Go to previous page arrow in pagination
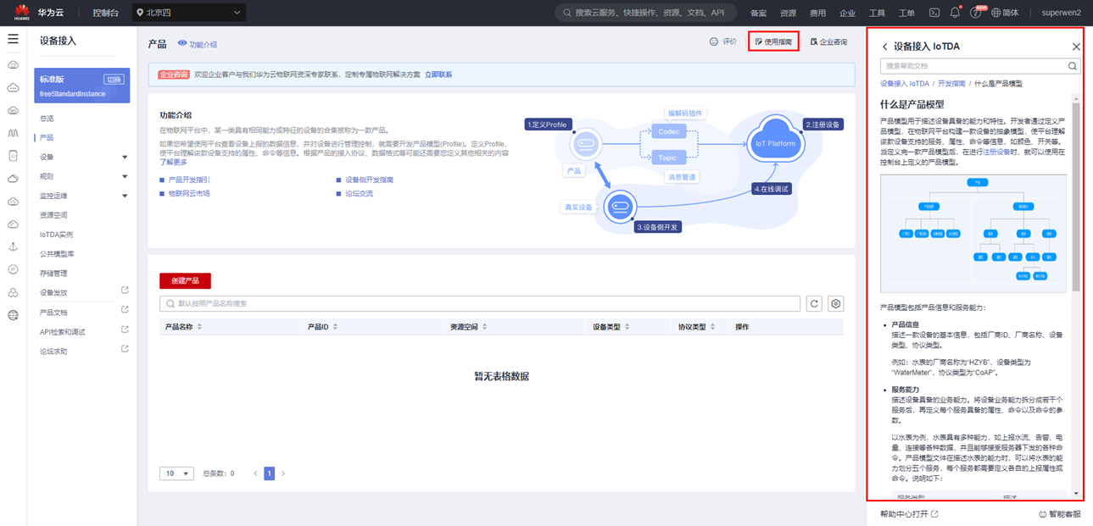The height and width of the screenshot is (526, 1093). point(255,473)
